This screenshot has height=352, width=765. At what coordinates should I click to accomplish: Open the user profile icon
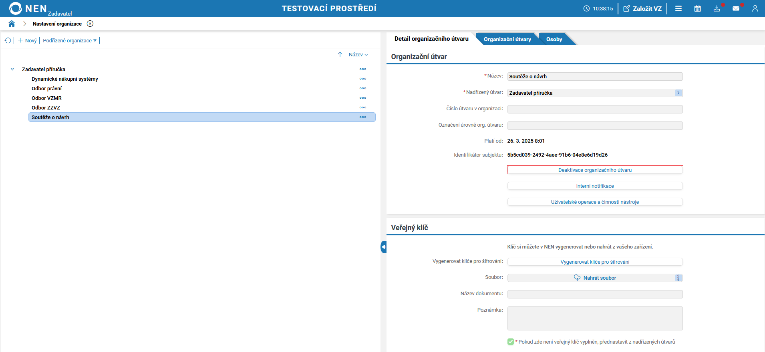[755, 8]
